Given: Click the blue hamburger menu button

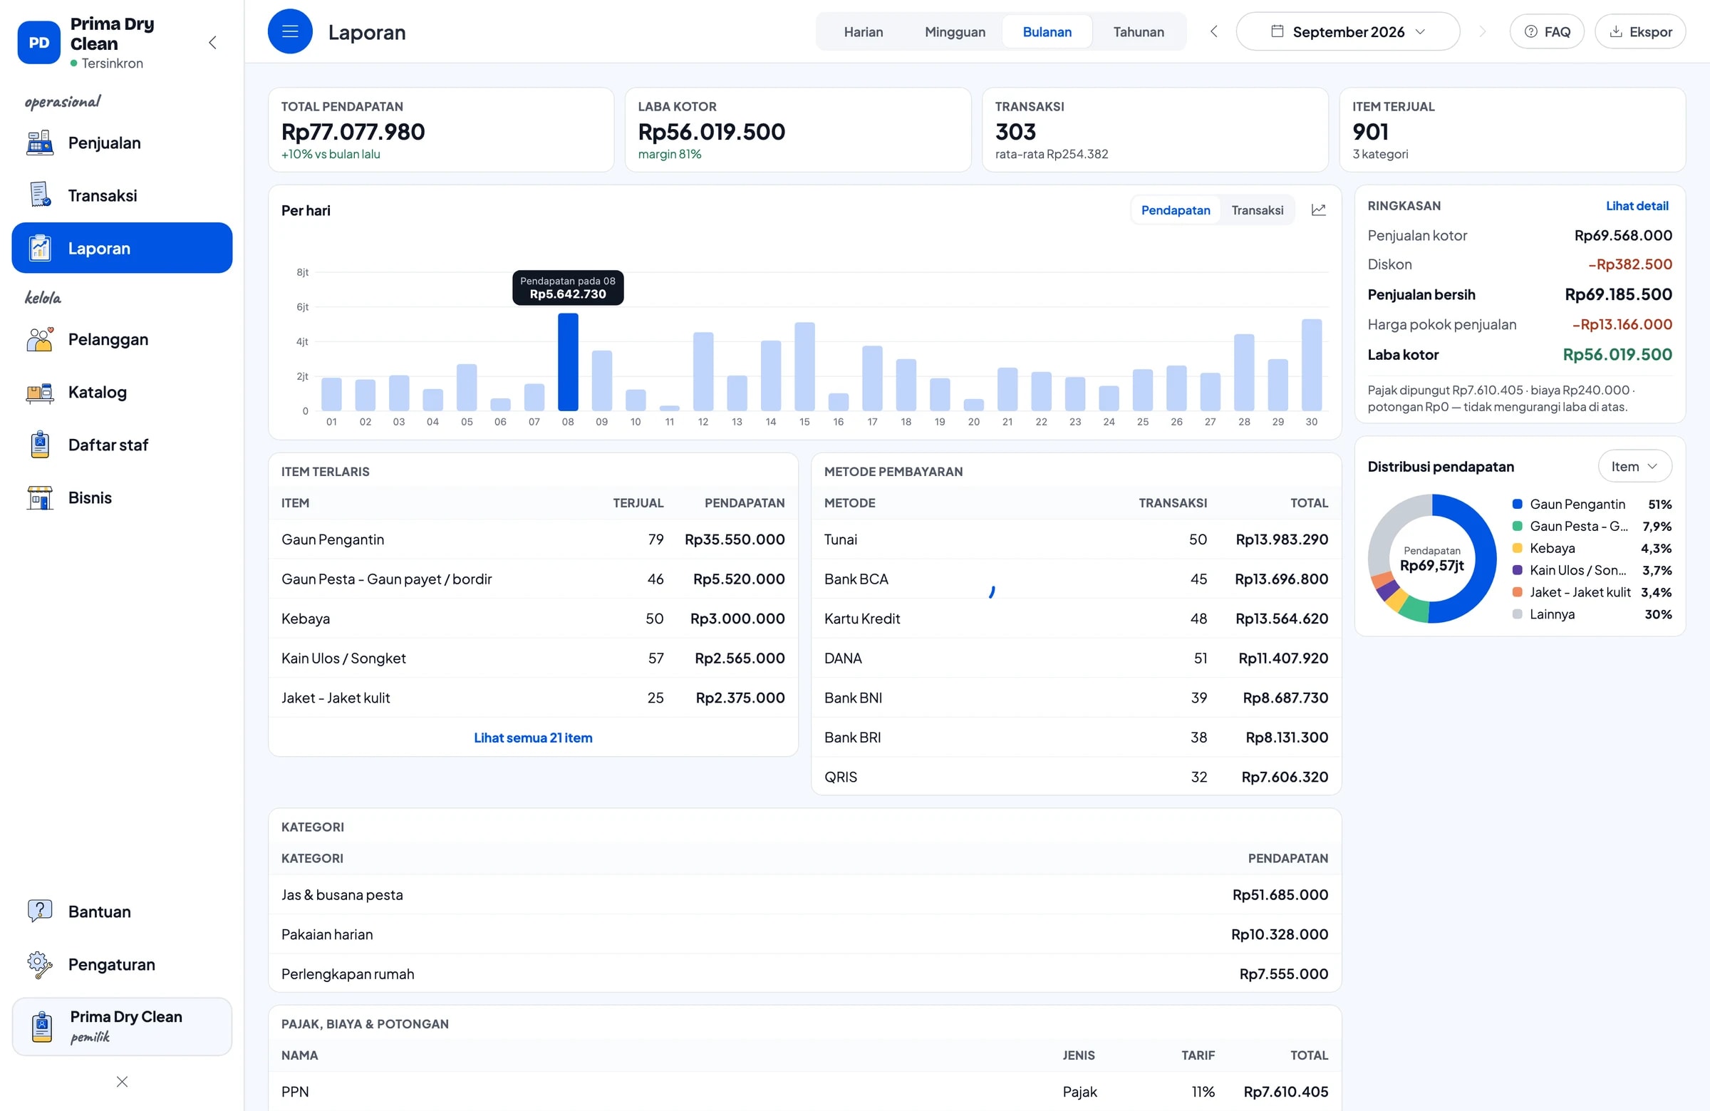Looking at the screenshot, I should coord(290,31).
